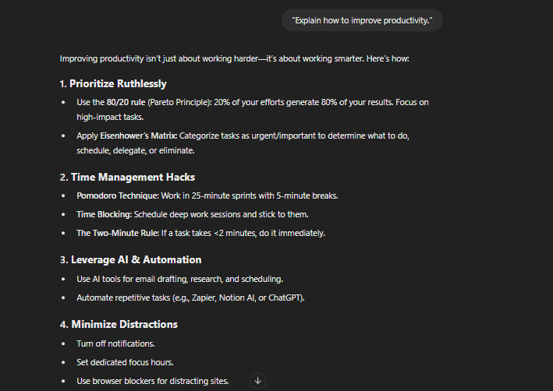
Task: Click the 'high-impact tasks' line of text
Action: [110, 117]
